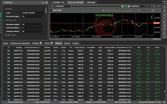Click the ID column header
The image size is (167, 104).
8,47
